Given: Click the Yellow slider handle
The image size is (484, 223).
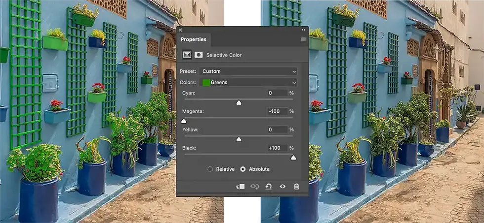Looking at the screenshot, I should (239, 139).
